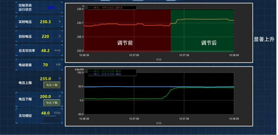Click the 200.0 voltage lower limit value
This screenshot has width=278, height=135.
(45, 97)
